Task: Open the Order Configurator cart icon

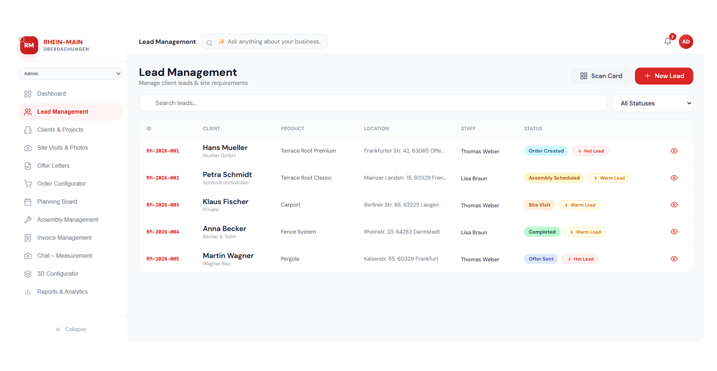Action: [28, 184]
